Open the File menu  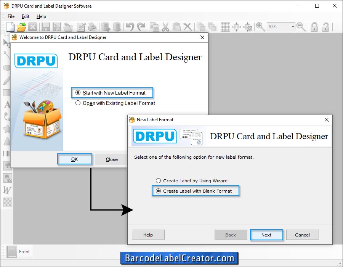pos(11,16)
